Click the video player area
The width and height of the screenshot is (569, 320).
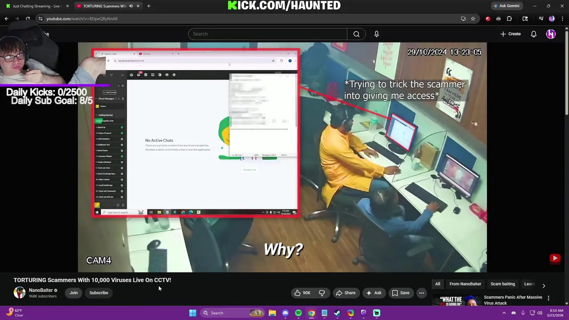click(x=282, y=157)
